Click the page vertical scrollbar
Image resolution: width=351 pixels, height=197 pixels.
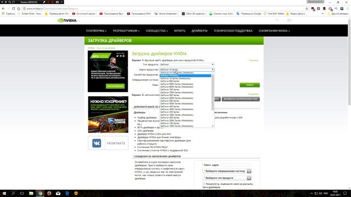click(349, 62)
